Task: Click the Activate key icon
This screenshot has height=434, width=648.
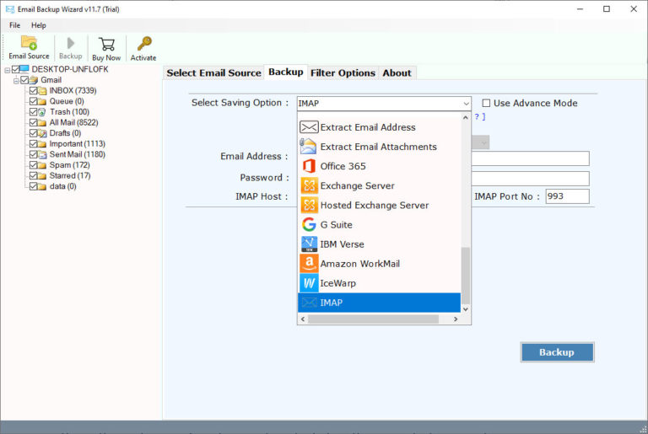Action: tap(143, 44)
